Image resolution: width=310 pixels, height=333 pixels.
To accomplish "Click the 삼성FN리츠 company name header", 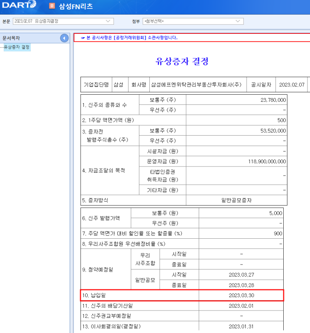I will click(76, 6).
